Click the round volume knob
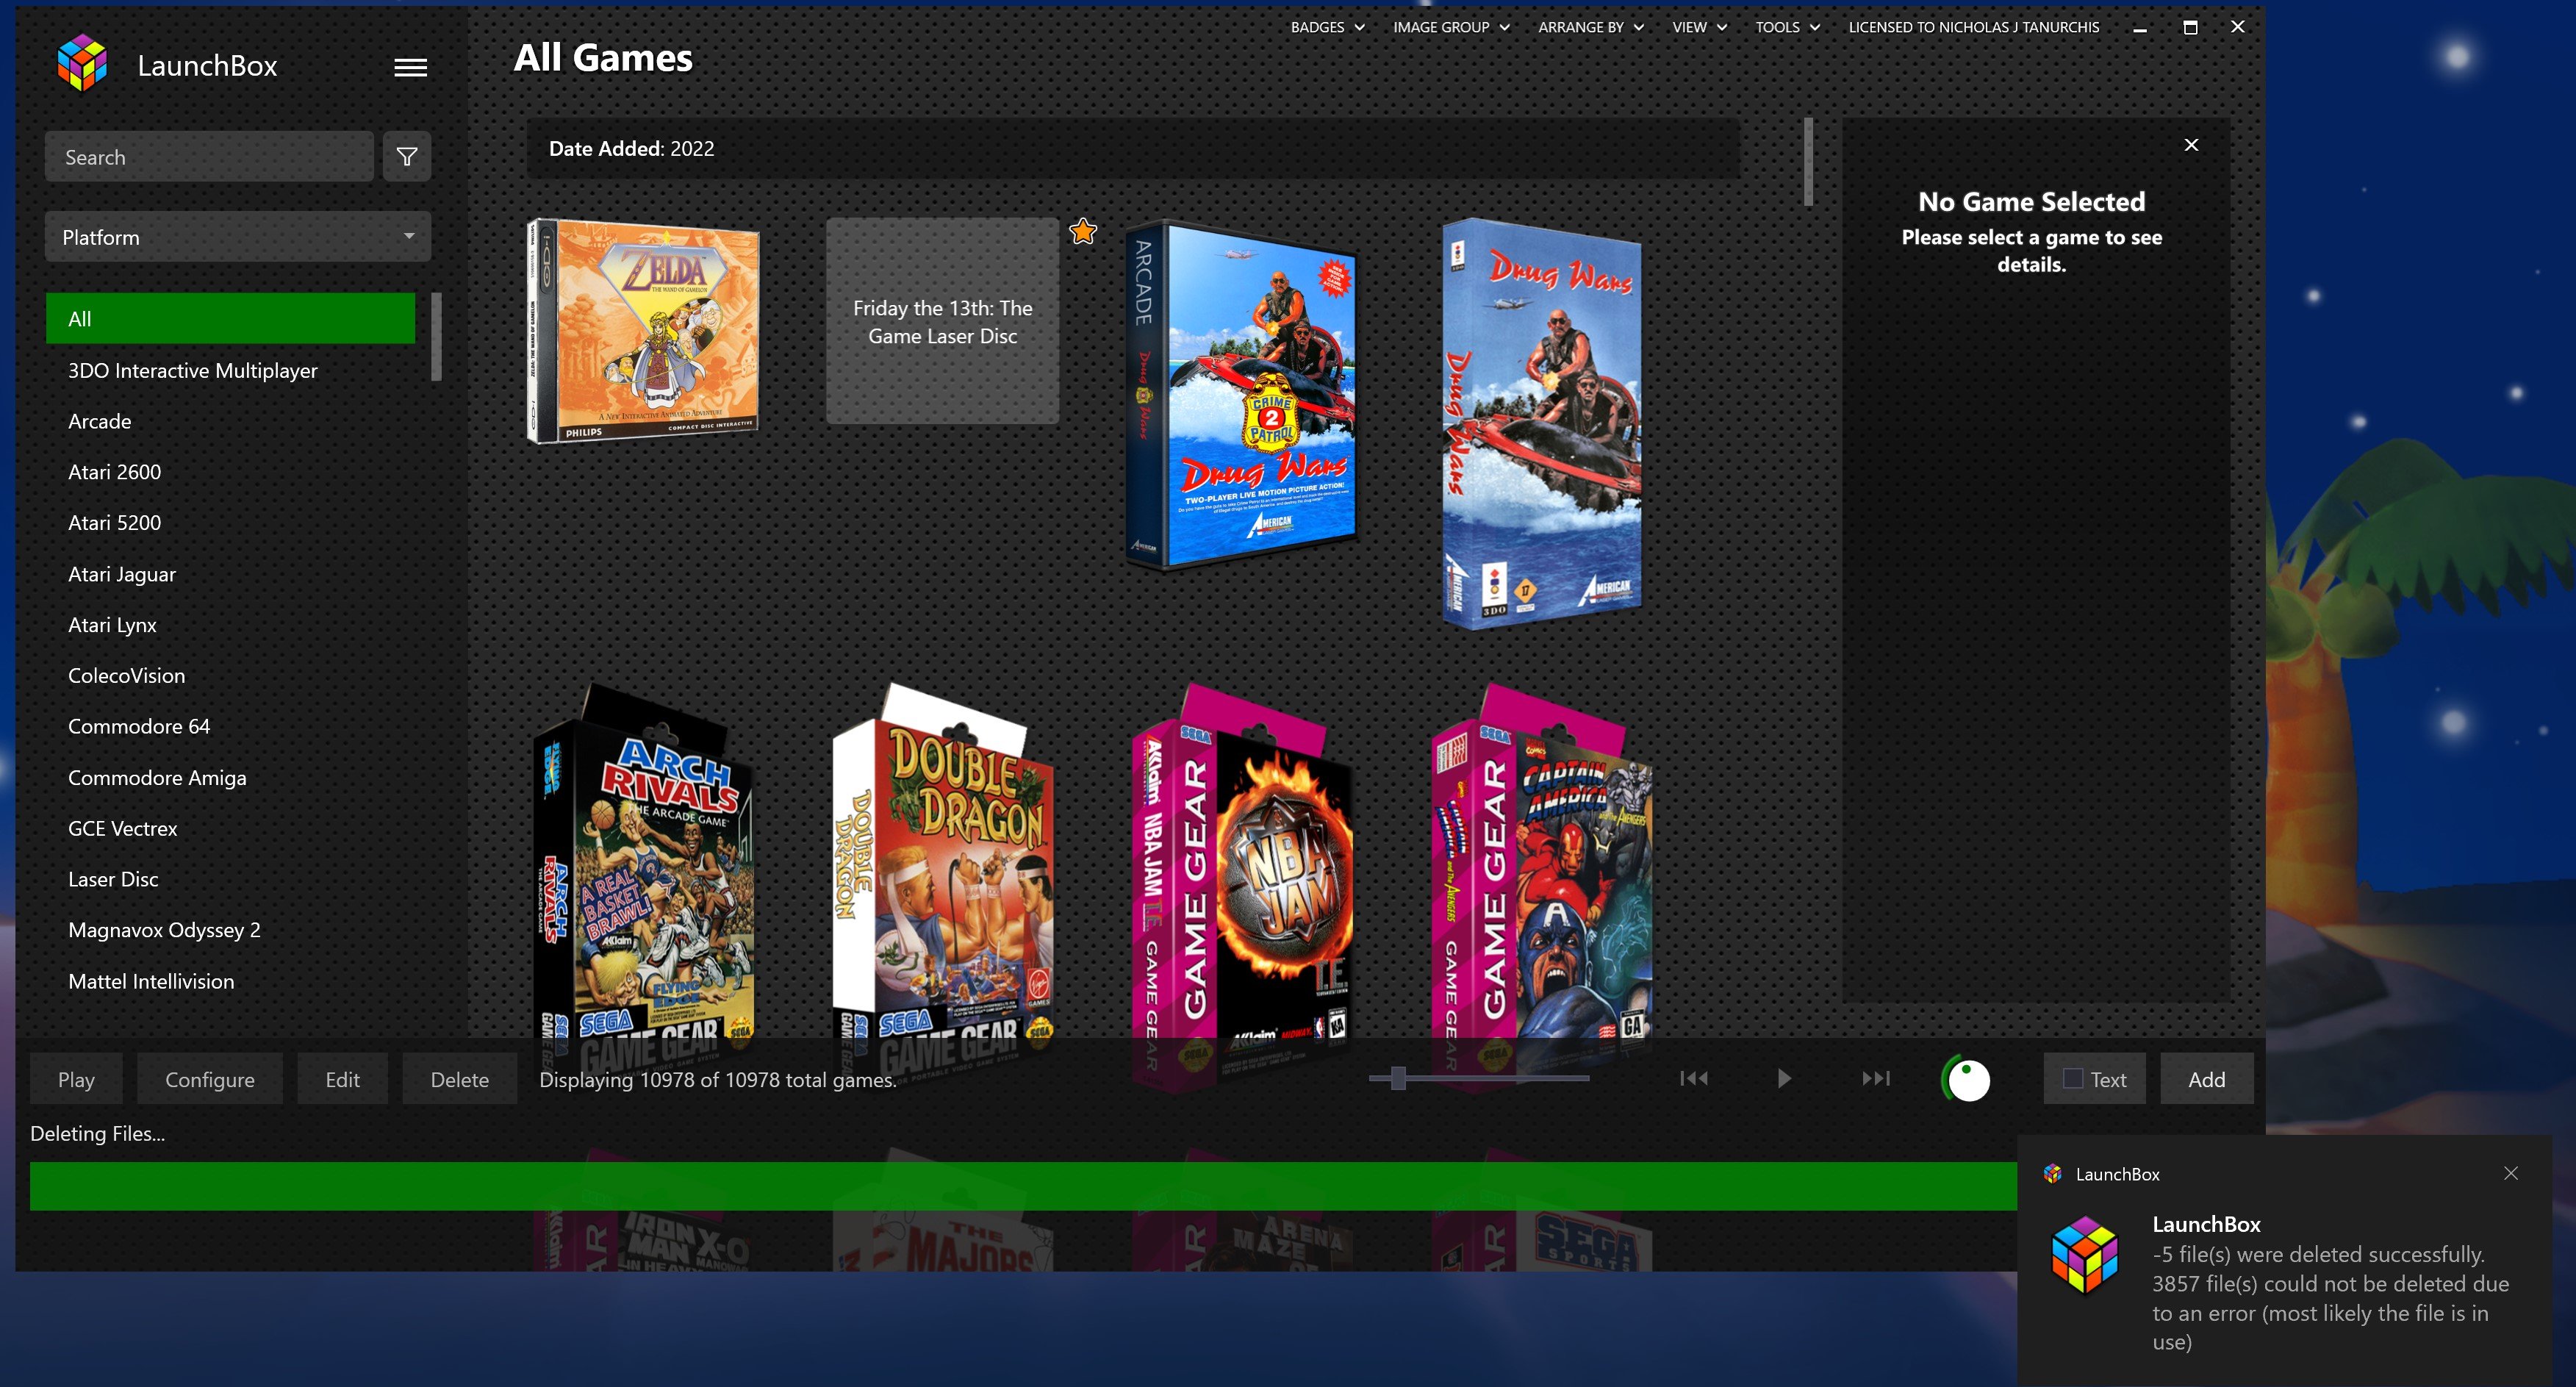The width and height of the screenshot is (2576, 1387). pos(1967,1080)
